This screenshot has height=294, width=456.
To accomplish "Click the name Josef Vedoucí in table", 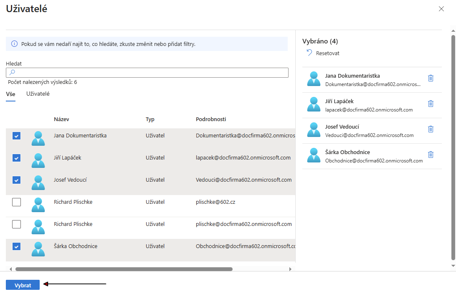I will click(70, 180).
